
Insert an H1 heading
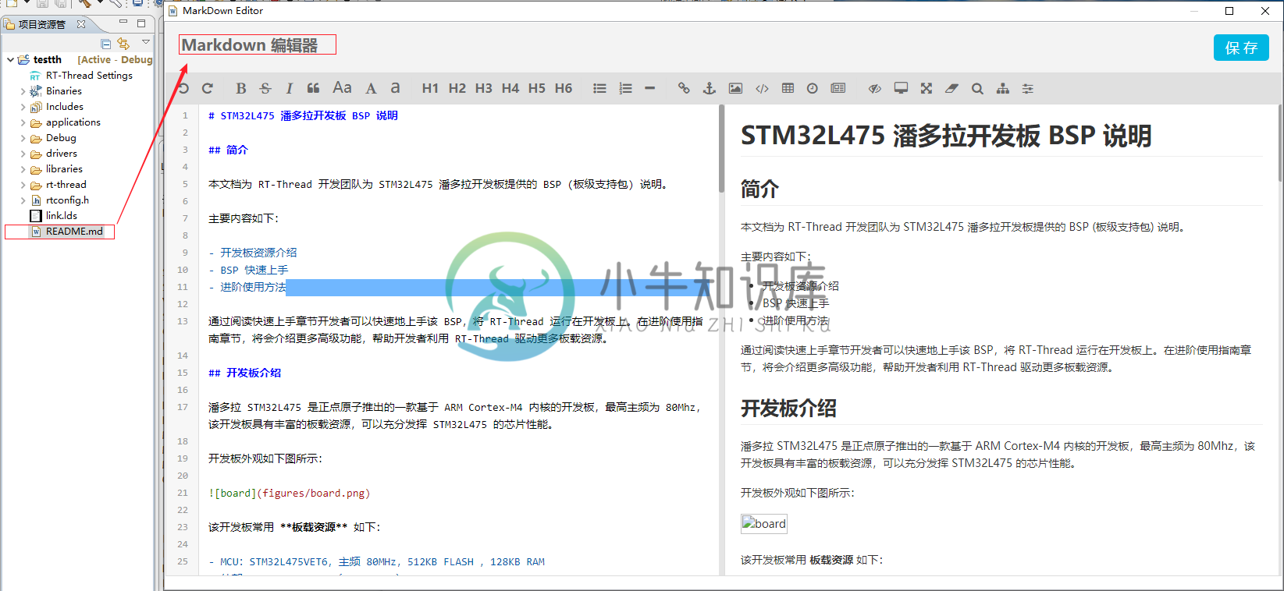(x=430, y=88)
